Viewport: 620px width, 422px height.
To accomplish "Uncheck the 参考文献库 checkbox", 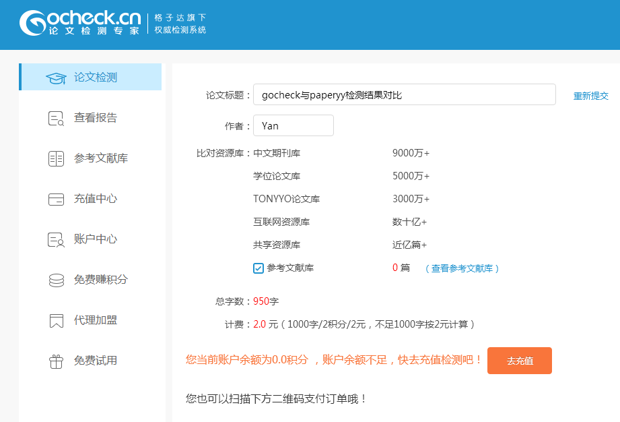I will click(x=259, y=268).
